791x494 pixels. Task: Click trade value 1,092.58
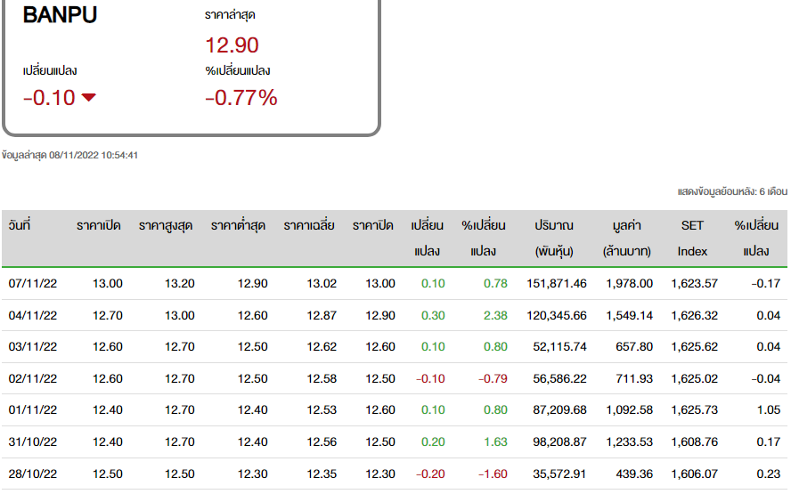[629, 409]
